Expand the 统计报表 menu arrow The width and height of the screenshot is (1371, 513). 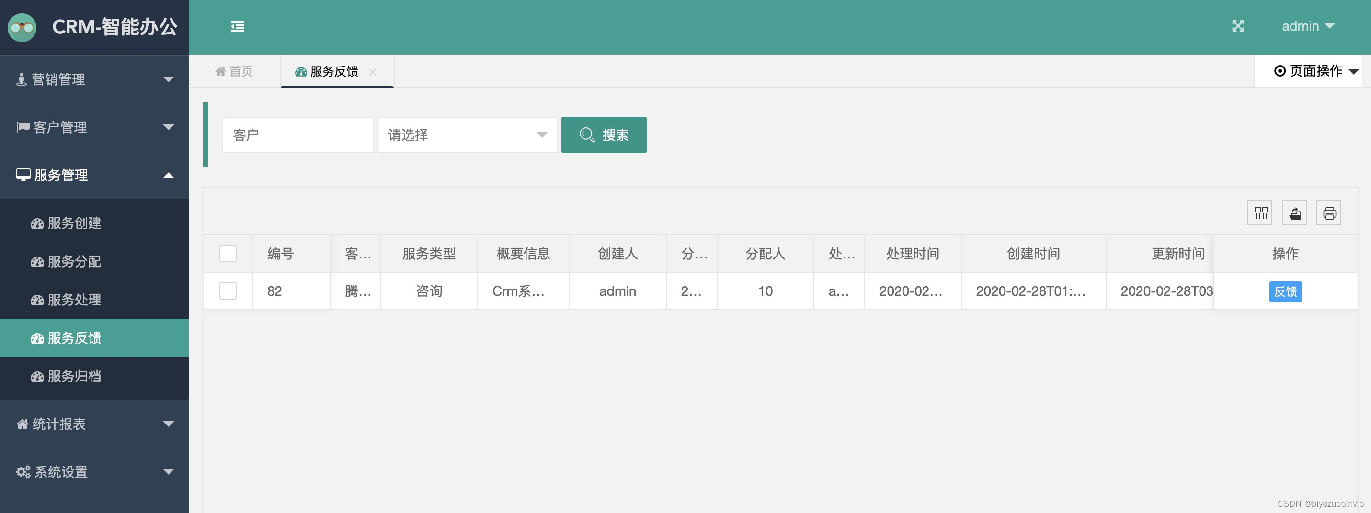click(169, 424)
